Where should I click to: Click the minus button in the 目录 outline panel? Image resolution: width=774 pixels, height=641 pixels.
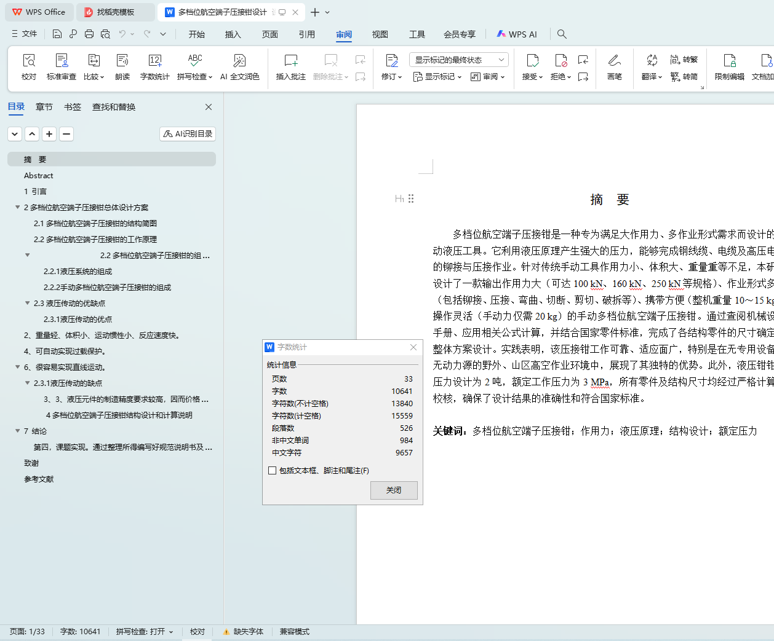[66, 134]
